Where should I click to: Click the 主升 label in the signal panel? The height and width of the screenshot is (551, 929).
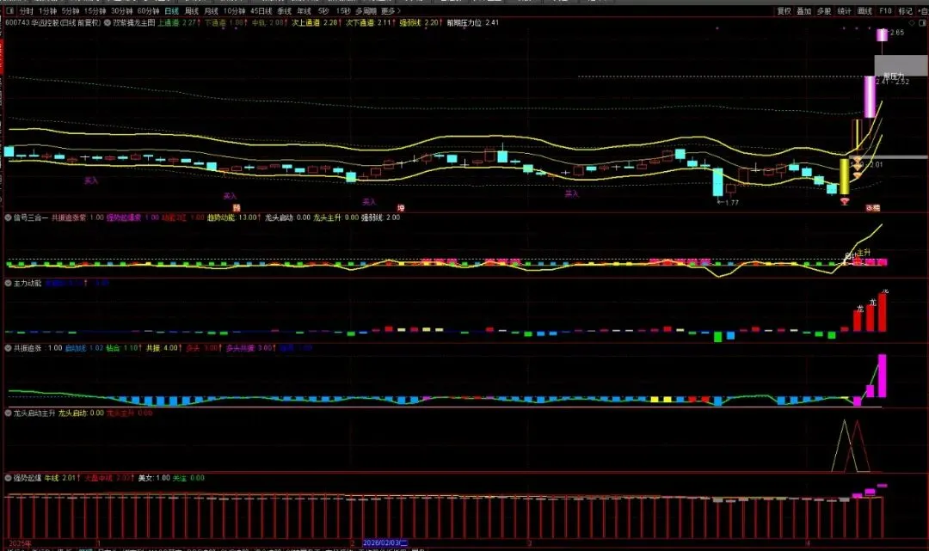point(864,253)
